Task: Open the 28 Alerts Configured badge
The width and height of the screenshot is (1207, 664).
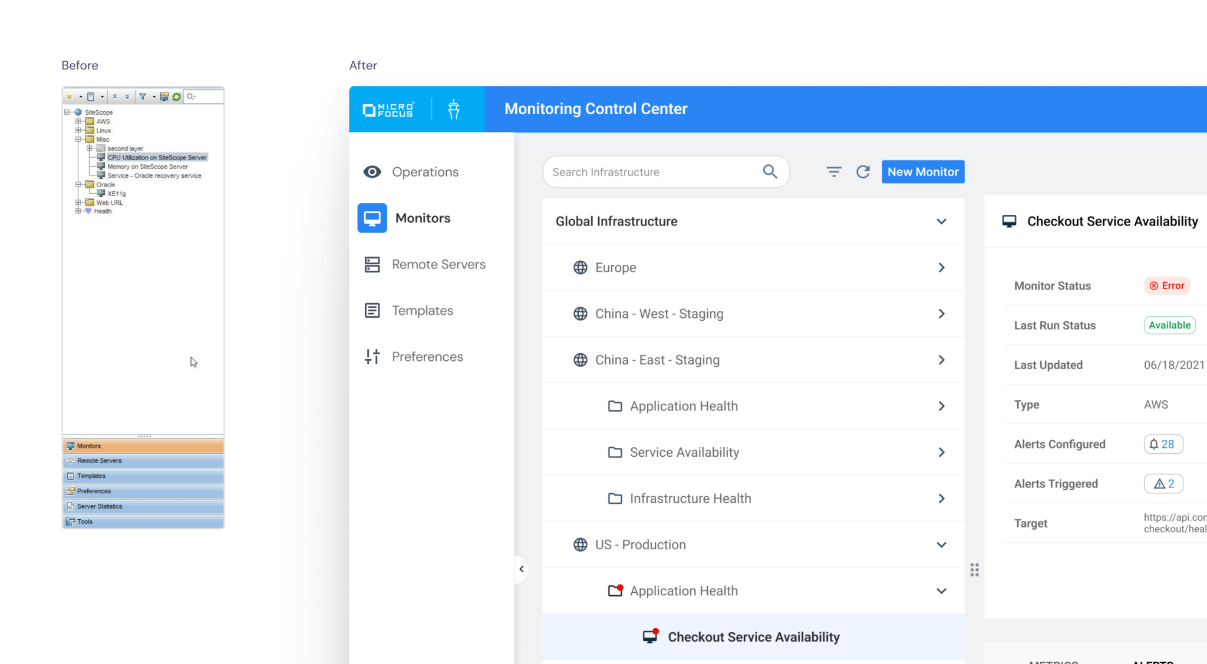Action: 1163,444
